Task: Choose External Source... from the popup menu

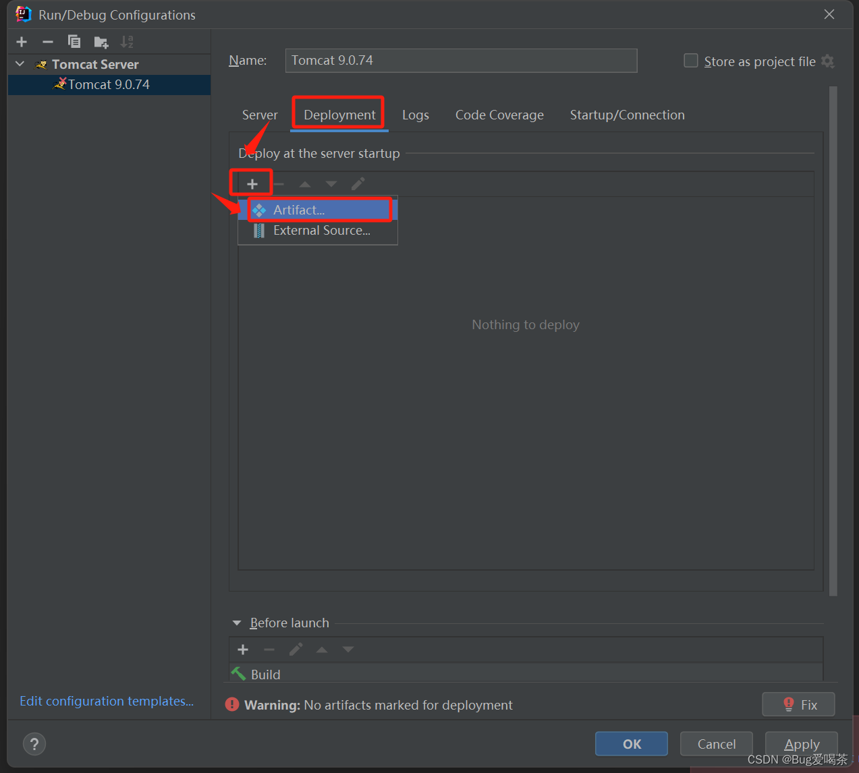Action: tap(318, 231)
